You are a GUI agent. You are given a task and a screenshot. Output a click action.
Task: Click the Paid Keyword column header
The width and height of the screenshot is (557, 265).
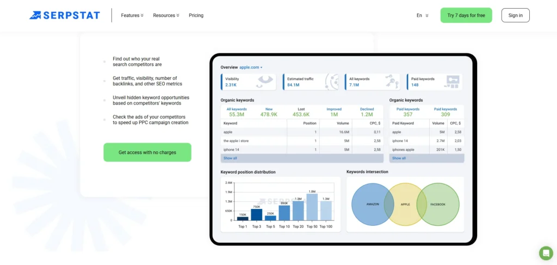(x=410, y=124)
